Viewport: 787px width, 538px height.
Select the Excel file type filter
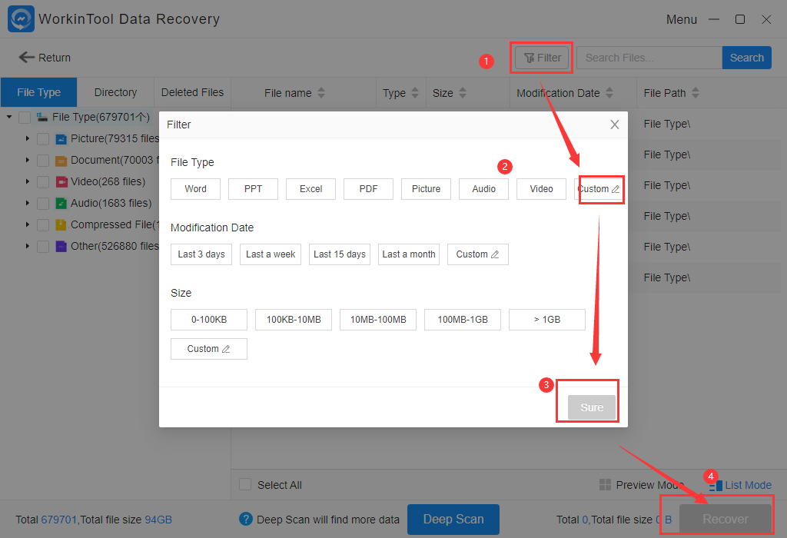point(310,189)
